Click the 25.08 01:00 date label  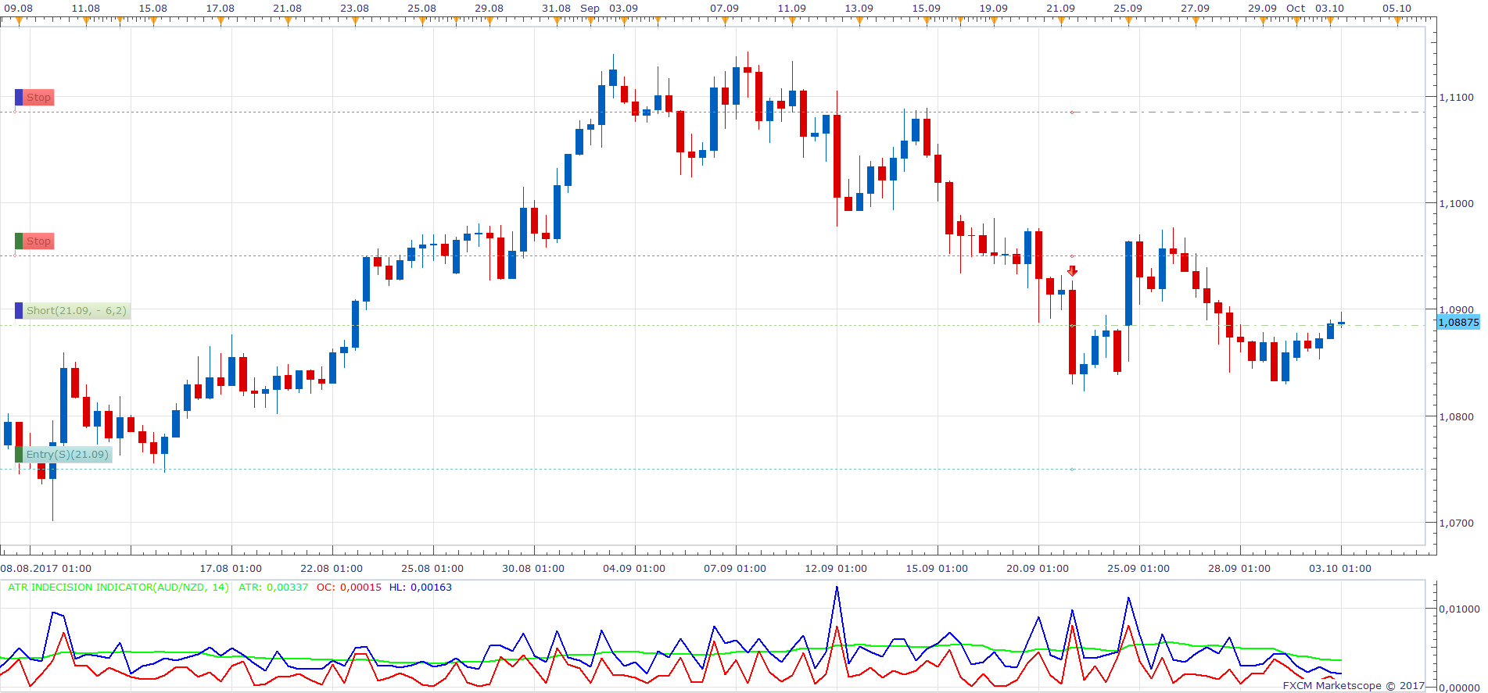pyautogui.click(x=432, y=569)
